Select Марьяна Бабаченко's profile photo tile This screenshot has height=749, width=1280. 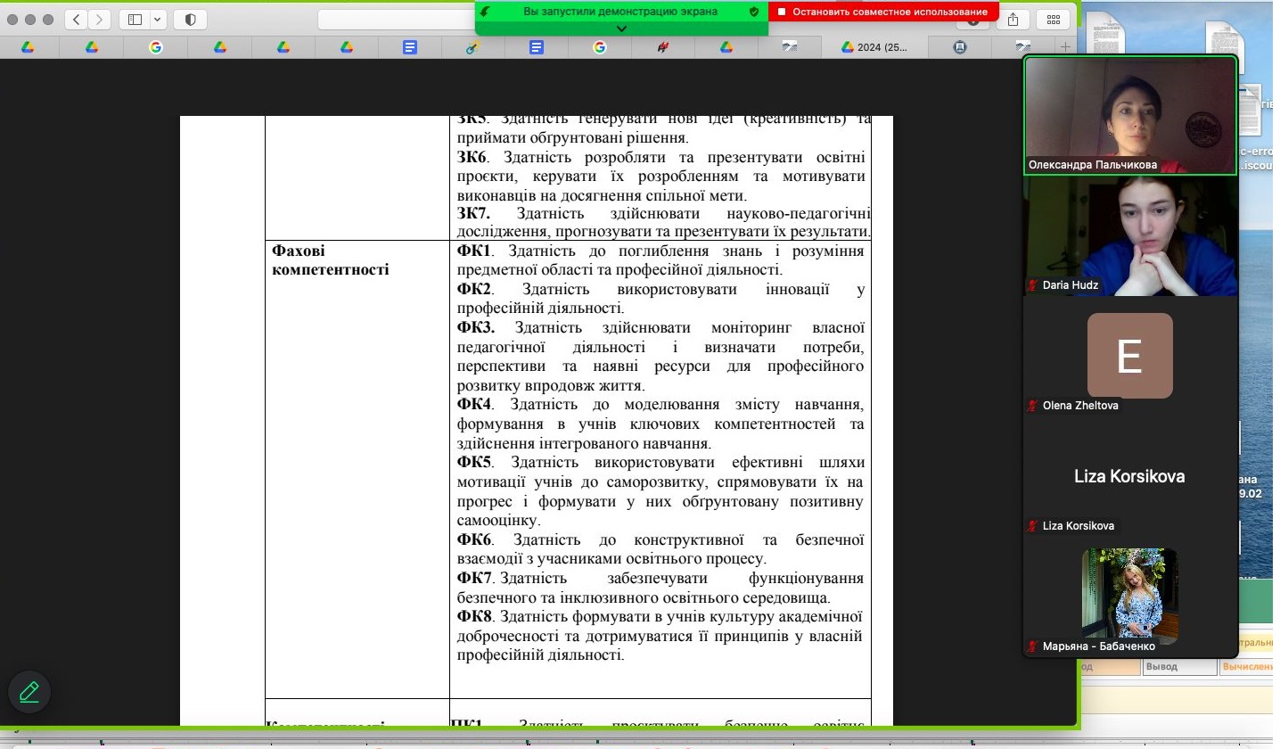[1129, 596]
